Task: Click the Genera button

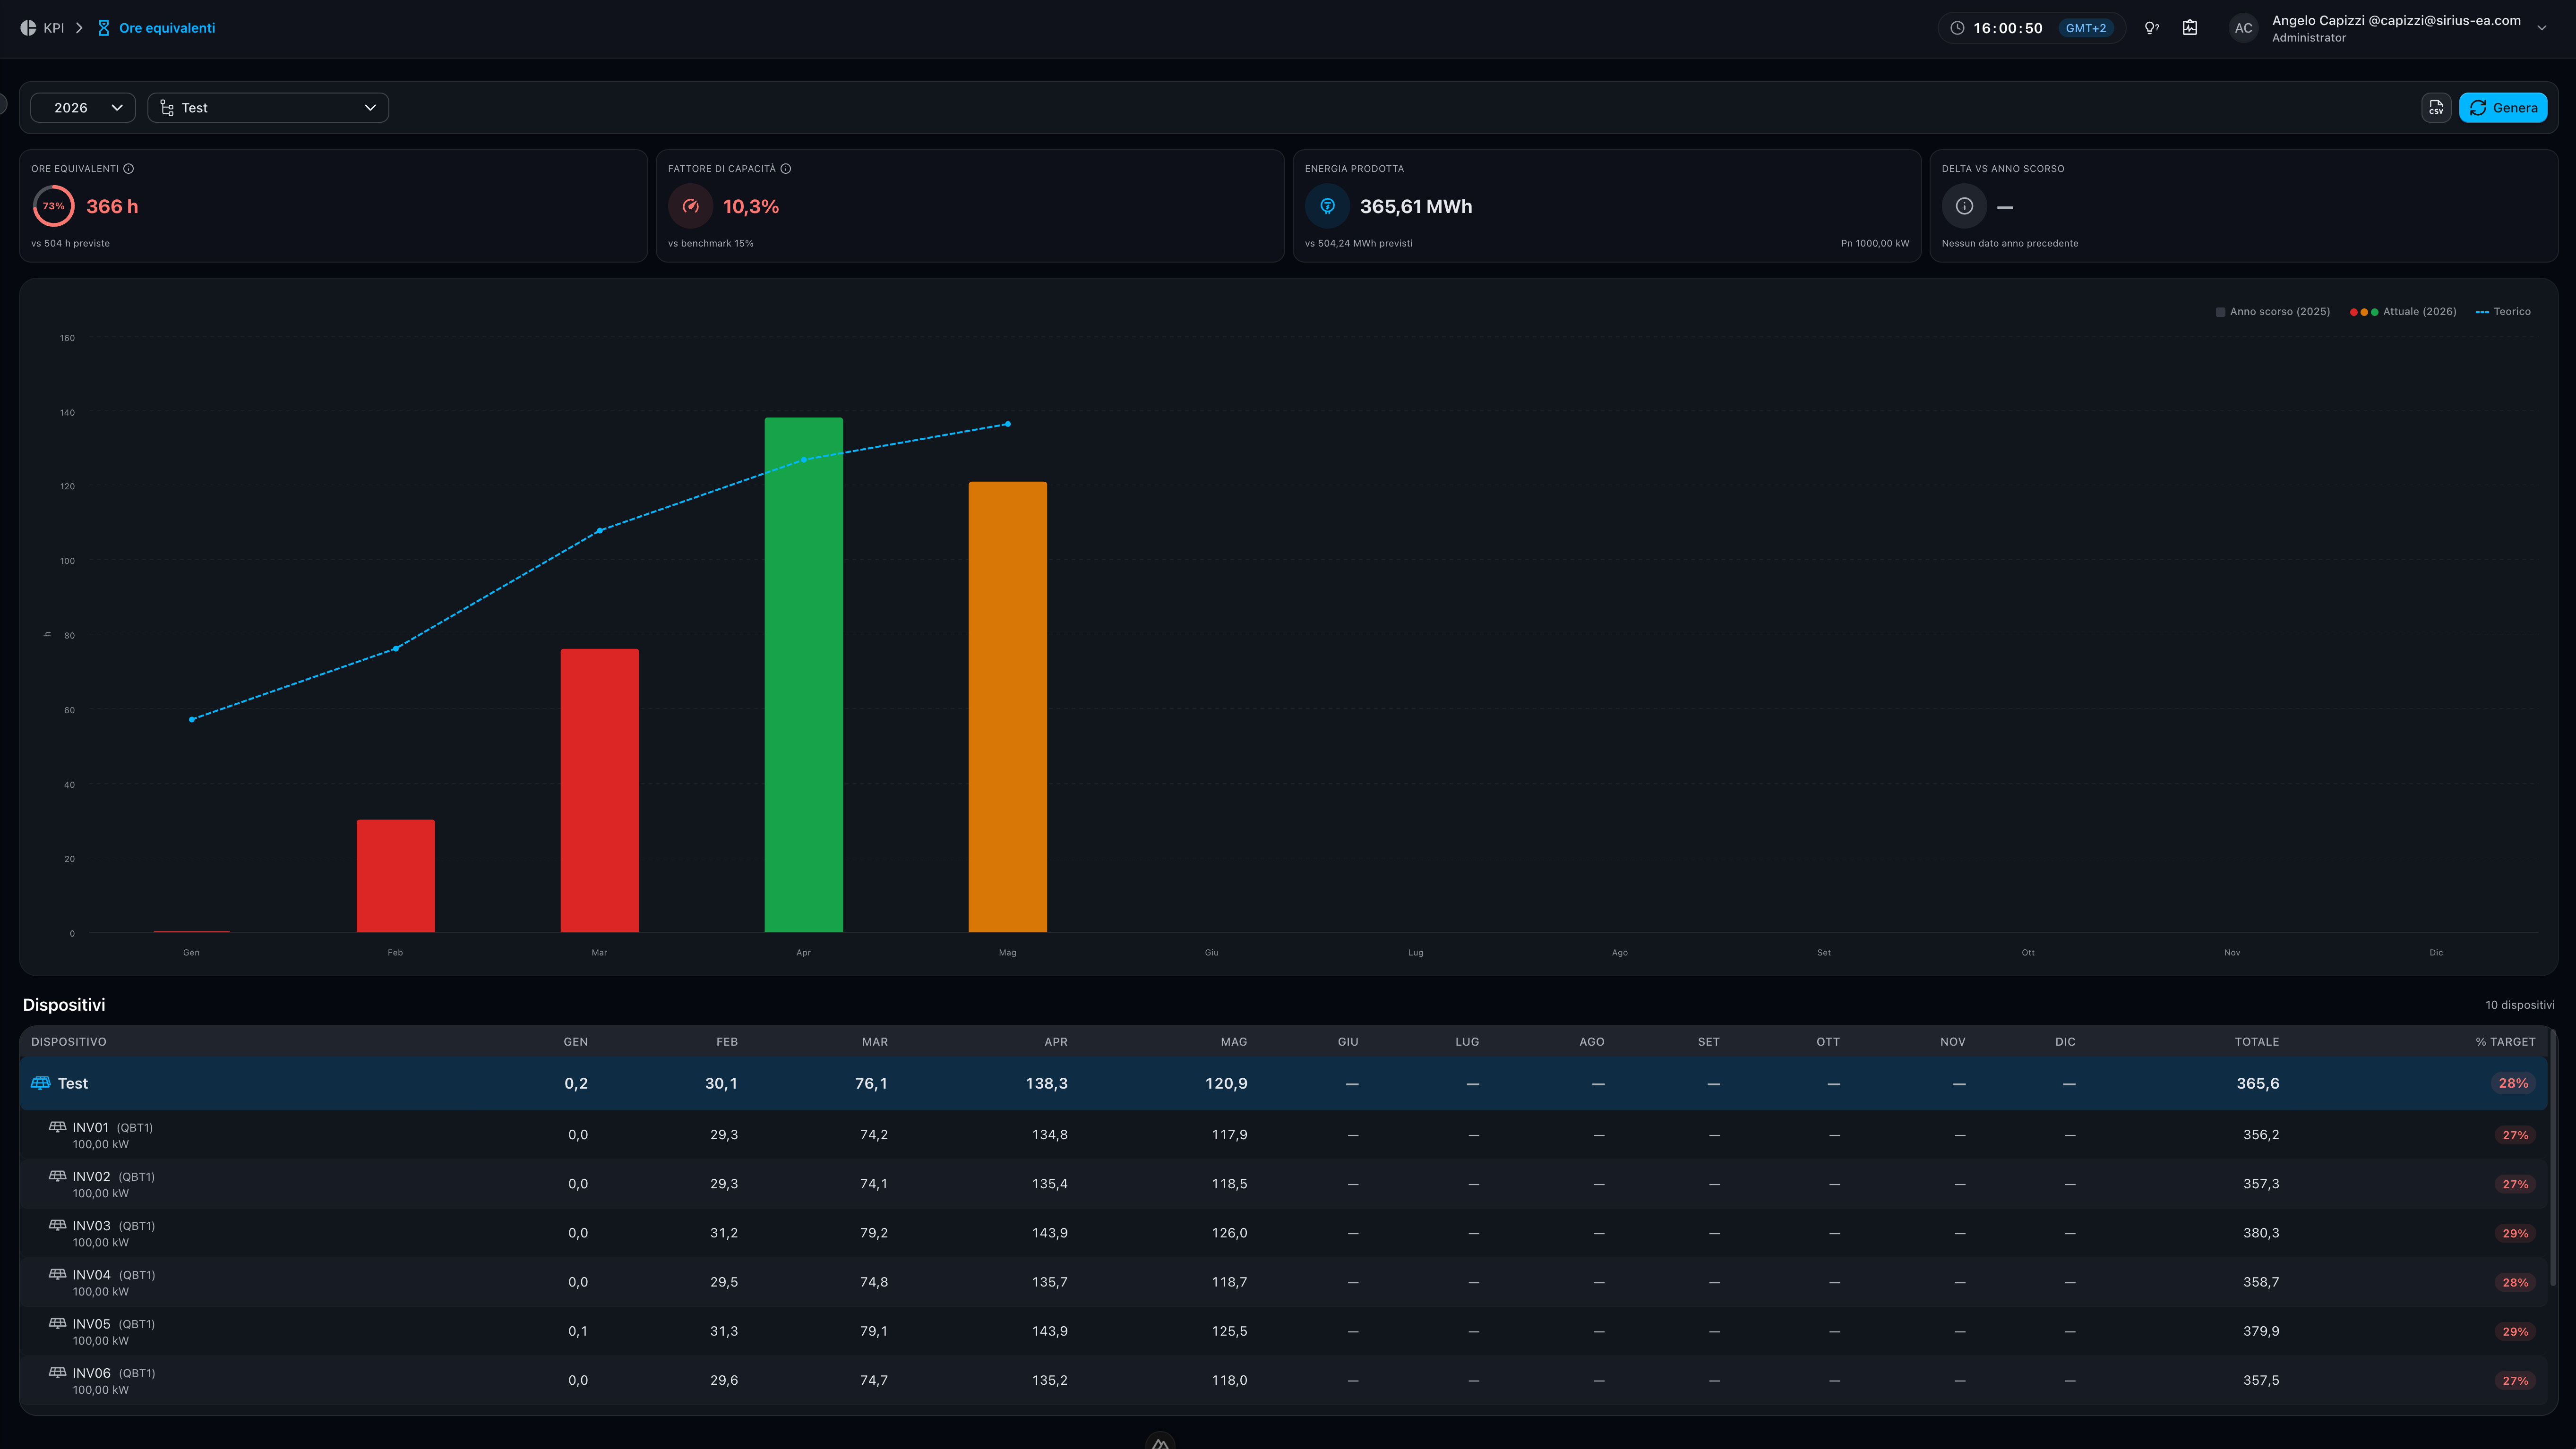Action: pyautogui.click(x=2503, y=108)
